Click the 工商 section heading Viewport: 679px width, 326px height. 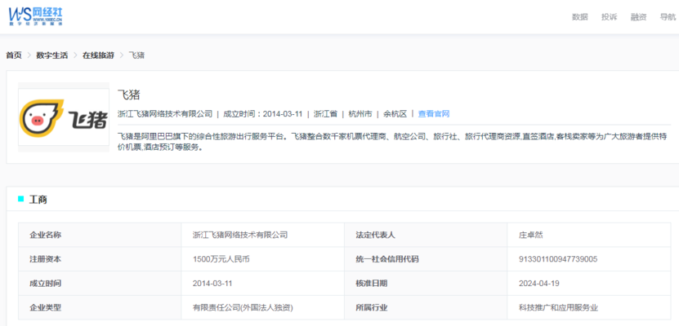[x=38, y=199]
